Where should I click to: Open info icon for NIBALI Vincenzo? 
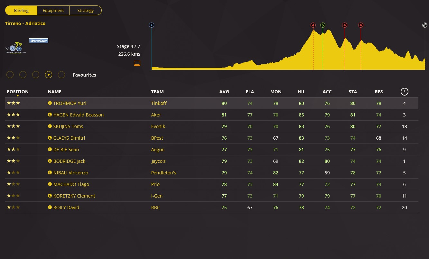click(50, 173)
